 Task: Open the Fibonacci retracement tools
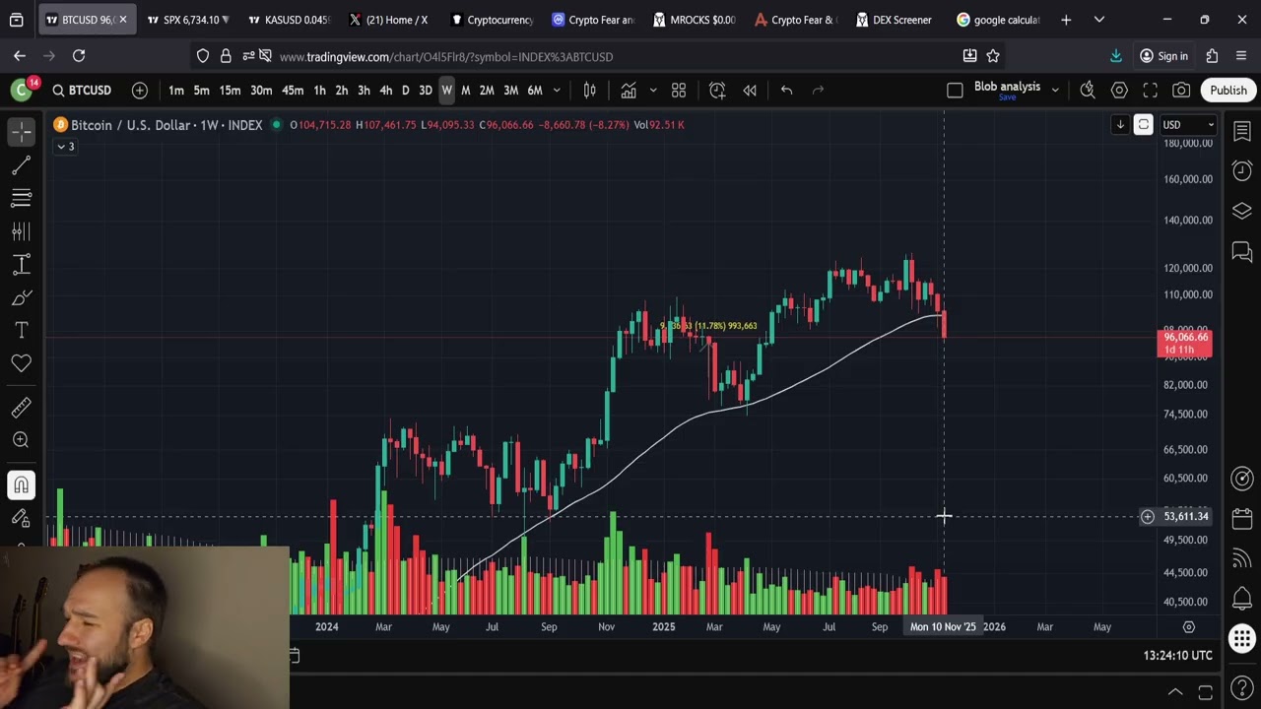tap(21, 198)
